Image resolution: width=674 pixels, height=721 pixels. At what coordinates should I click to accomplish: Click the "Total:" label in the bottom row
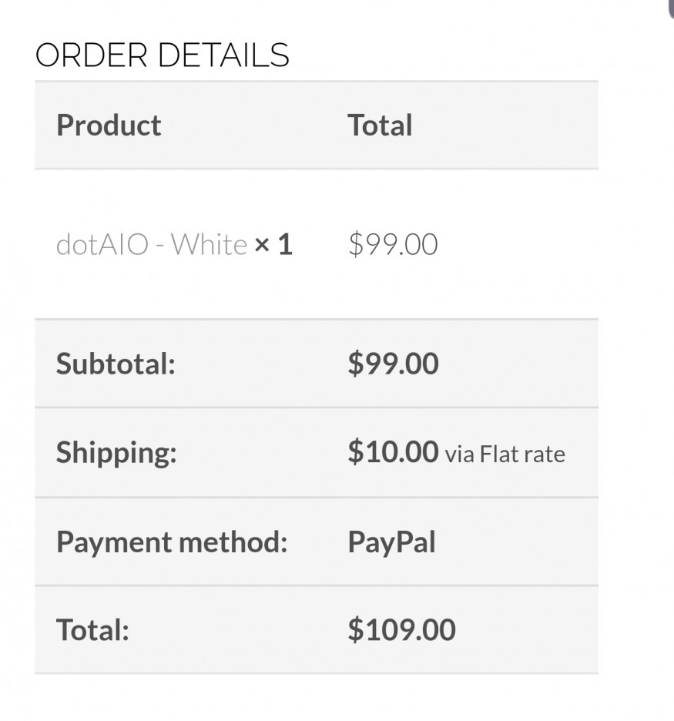(92, 630)
